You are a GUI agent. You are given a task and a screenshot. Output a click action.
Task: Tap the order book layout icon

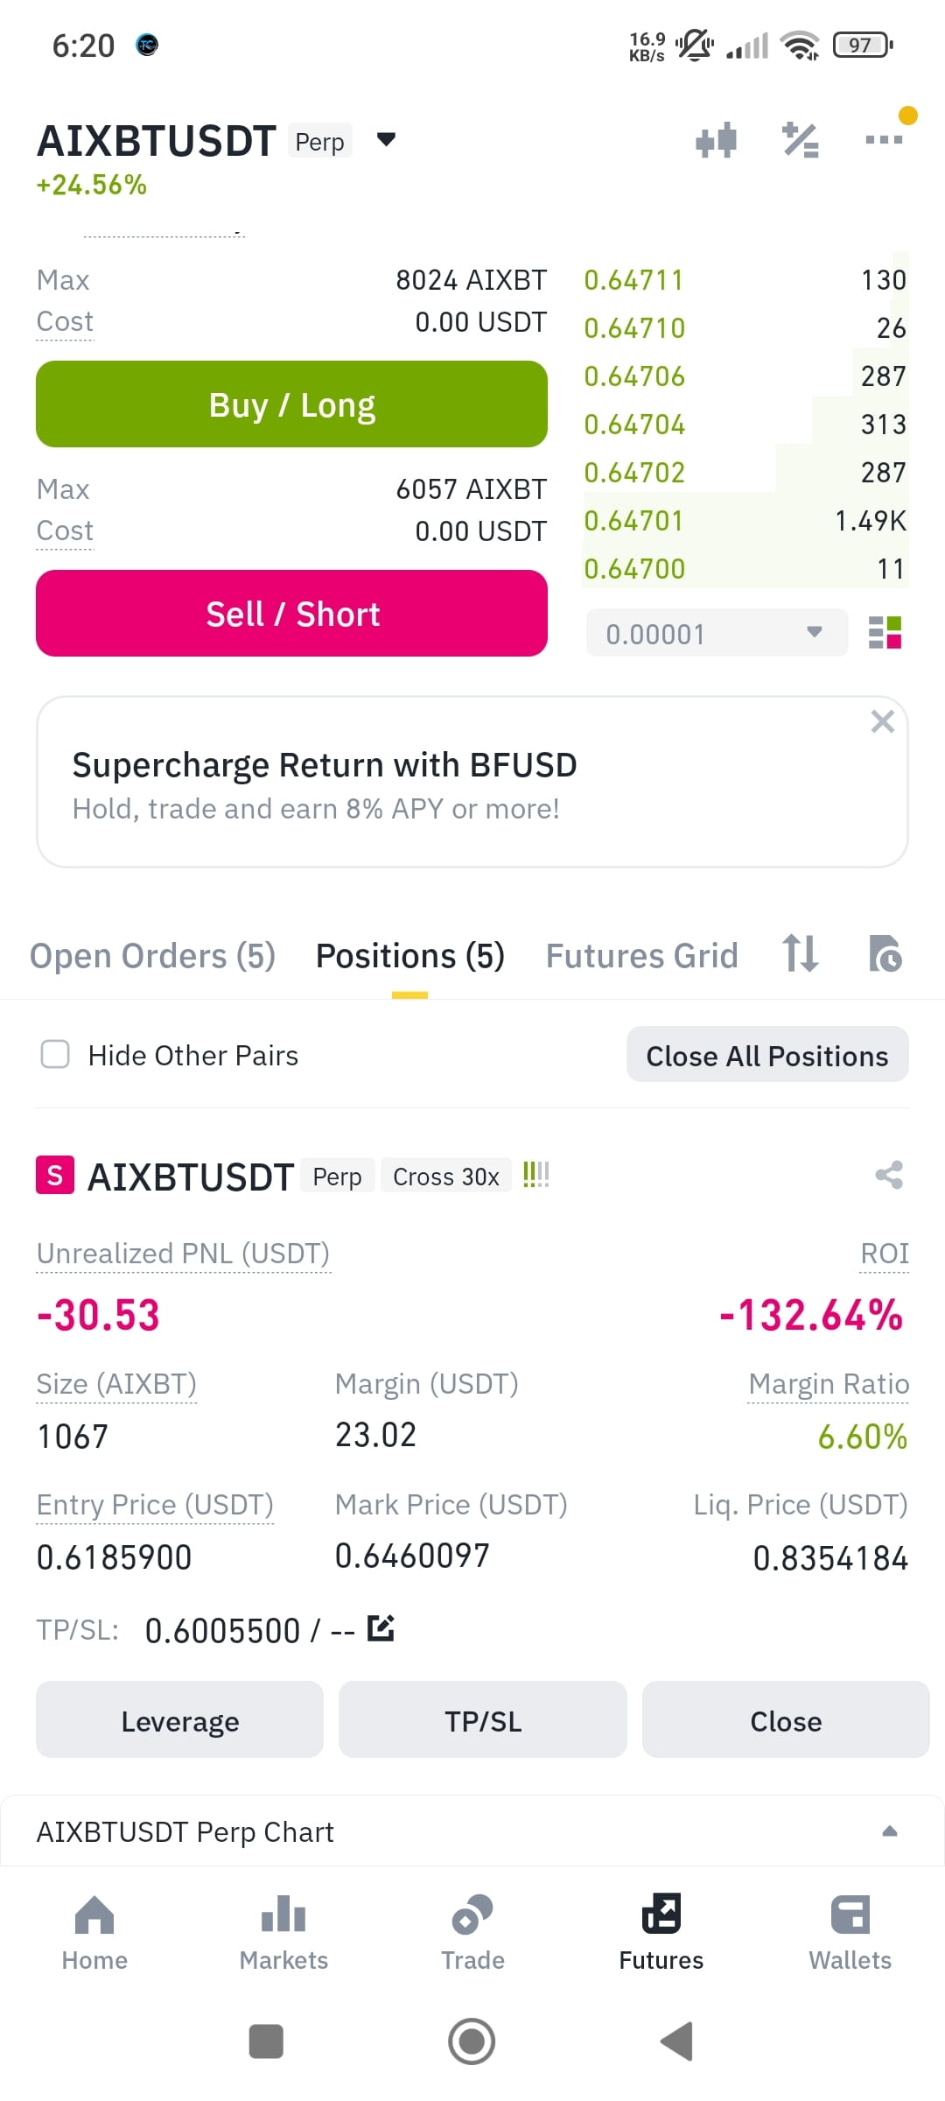pyautogui.click(x=885, y=632)
